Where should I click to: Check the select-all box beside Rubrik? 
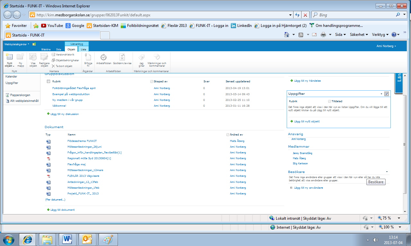click(x=48, y=81)
